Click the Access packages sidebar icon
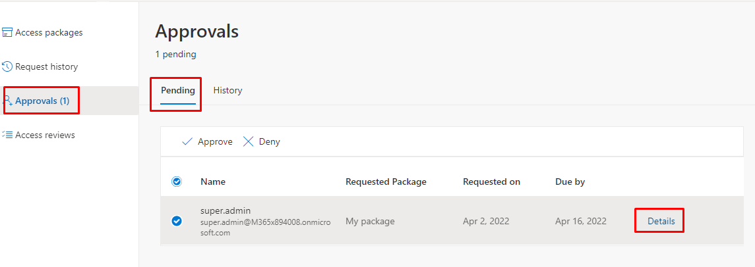The height and width of the screenshot is (267, 755). 7,32
